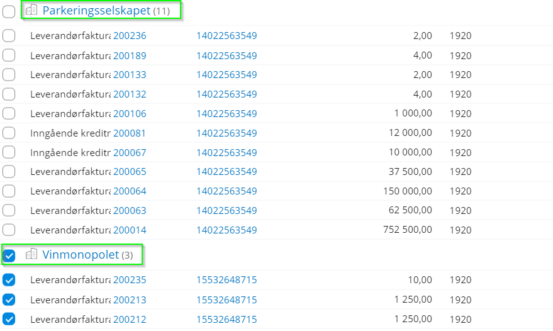Click account number 14022563549 on row 200106
Viewport: 553px width, 331px height.
pos(226,114)
